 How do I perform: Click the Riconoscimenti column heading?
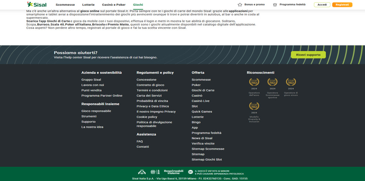point(260,73)
